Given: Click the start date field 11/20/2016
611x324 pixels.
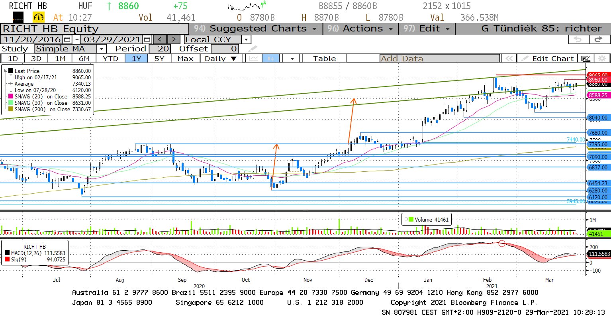Looking at the screenshot, I should point(32,39).
